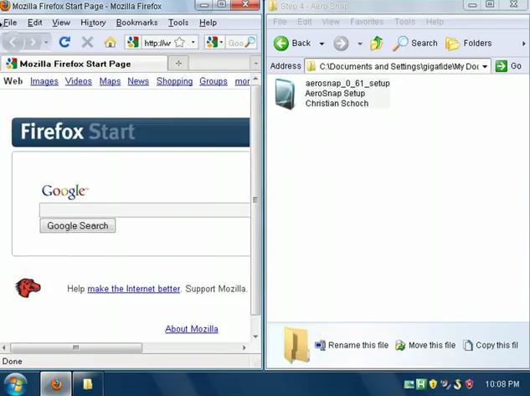This screenshot has width=530, height=396.
Task: Open Firefox History menu
Action: [93, 23]
